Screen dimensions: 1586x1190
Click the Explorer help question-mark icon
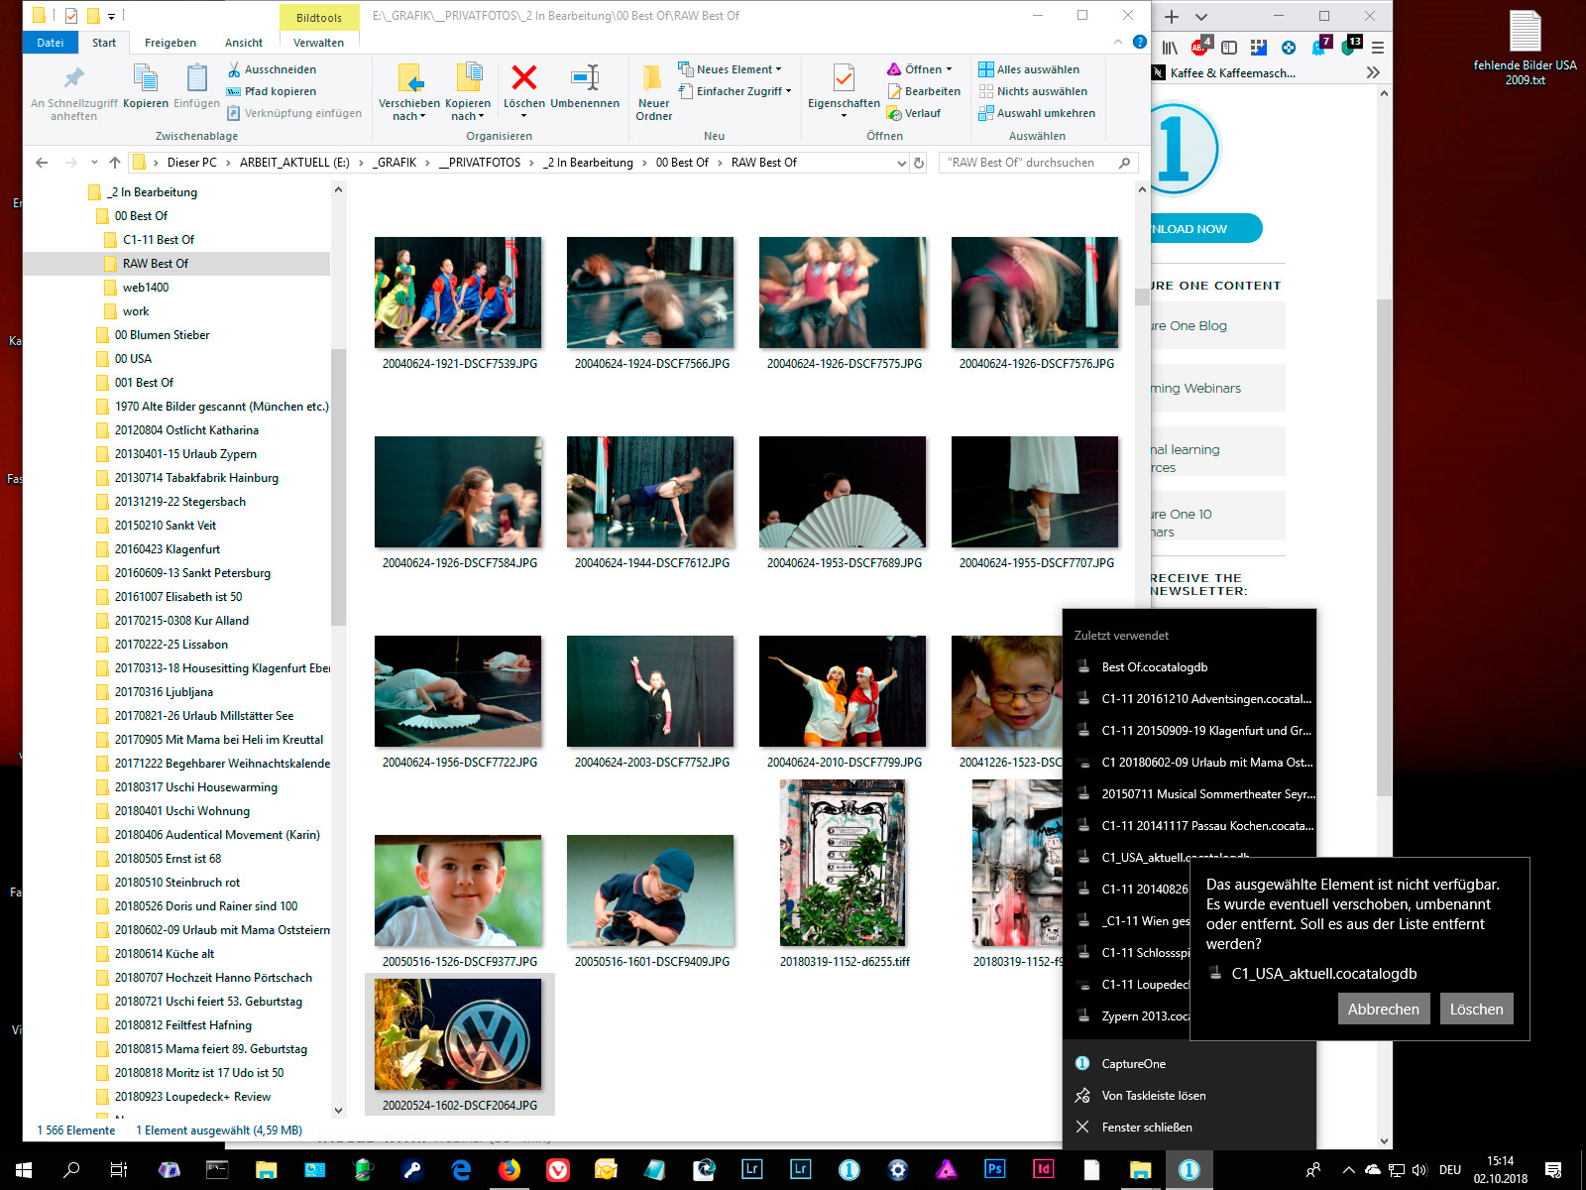click(1140, 43)
